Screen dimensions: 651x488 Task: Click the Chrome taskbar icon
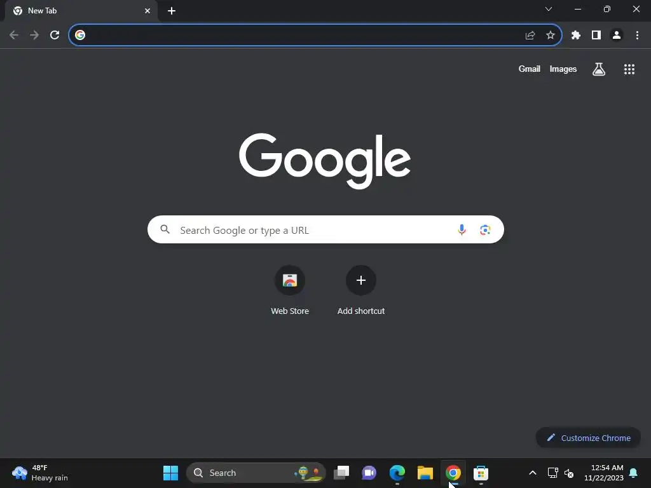pos(453,473)
